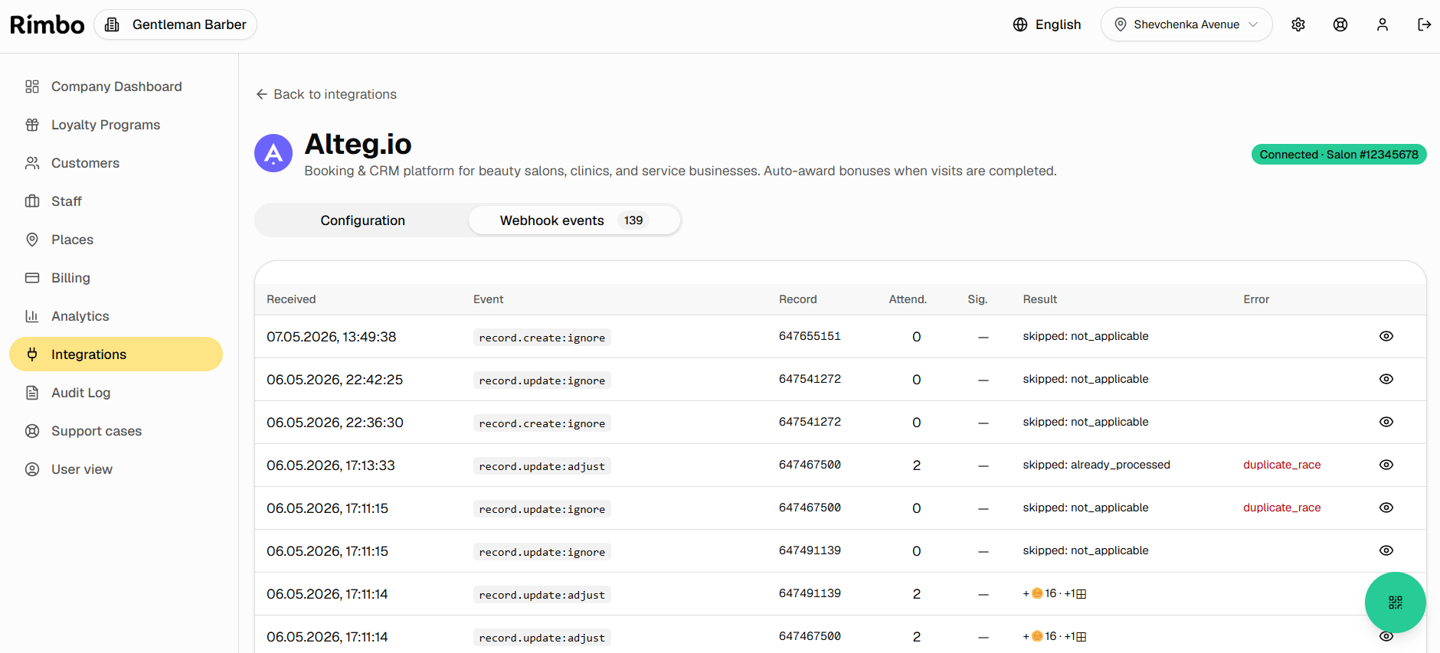This screenshot has width=1440, height=653.
Task: Click the Audit Log document icon
Action: (32, 393)
